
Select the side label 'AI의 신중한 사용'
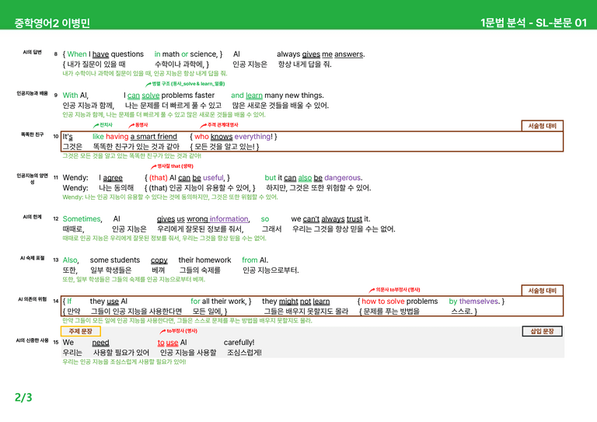(33, 340)
